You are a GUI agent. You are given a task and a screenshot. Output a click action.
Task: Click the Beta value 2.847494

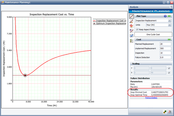tap(156, 84)
